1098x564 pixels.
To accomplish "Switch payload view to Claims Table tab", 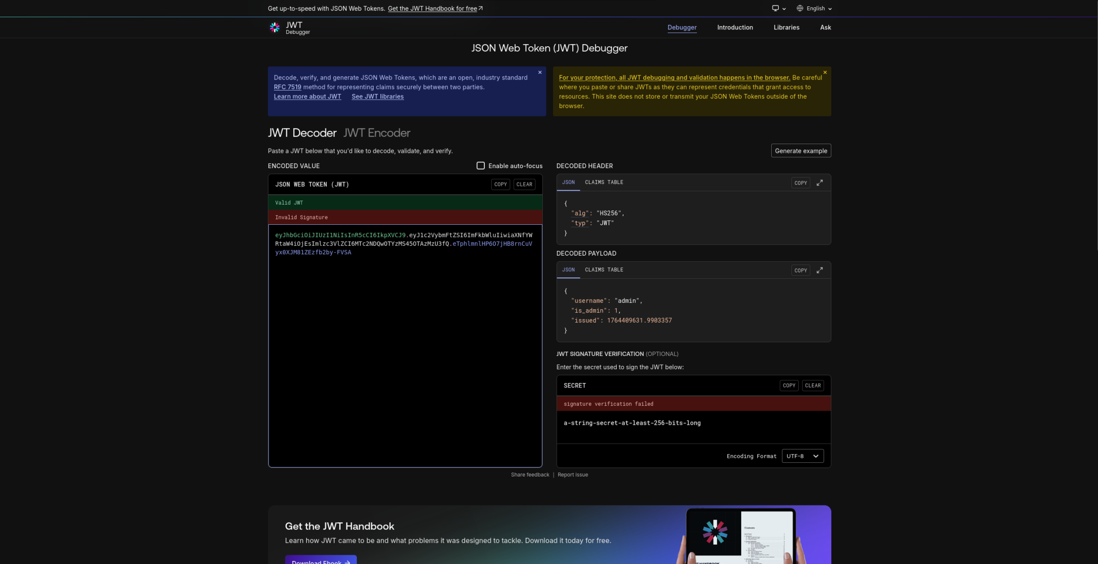I will (x=604, y=270).
